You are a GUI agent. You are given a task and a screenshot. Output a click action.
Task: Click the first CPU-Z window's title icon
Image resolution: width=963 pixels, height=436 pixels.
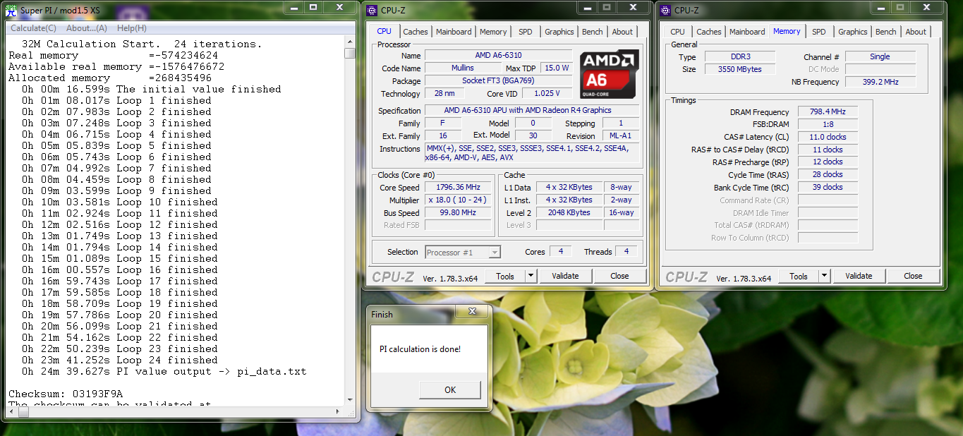[373, 10]
